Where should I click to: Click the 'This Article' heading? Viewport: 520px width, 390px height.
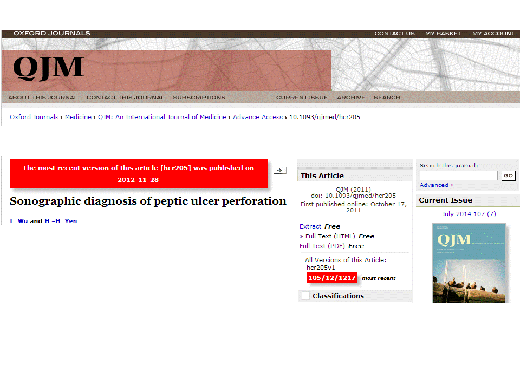[x=322, y=175]
